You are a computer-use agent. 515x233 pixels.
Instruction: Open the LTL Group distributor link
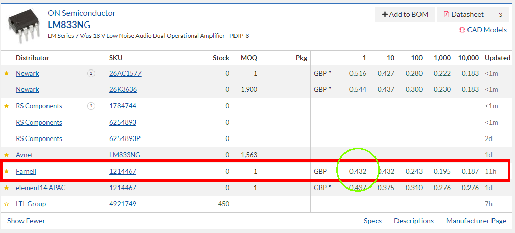click(31, 204)
